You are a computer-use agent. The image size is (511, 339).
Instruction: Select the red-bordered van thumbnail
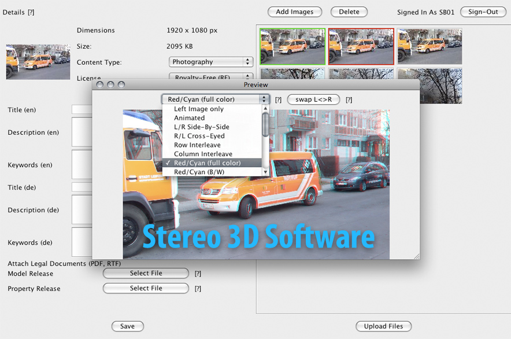(x=361, y=46)
